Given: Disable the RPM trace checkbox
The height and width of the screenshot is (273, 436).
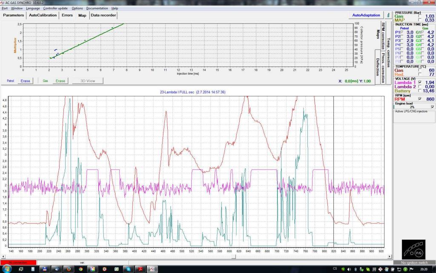Looking at the screenshot, I should click(421, 99).
